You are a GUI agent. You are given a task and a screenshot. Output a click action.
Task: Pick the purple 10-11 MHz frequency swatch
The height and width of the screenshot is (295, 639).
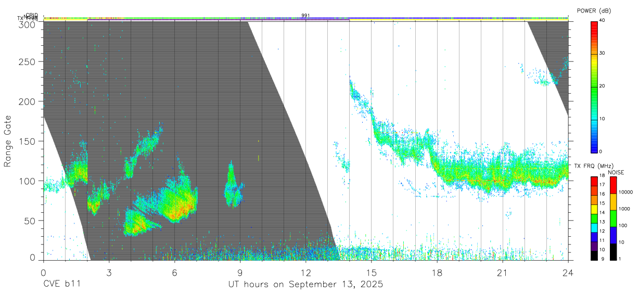(594, 245)
